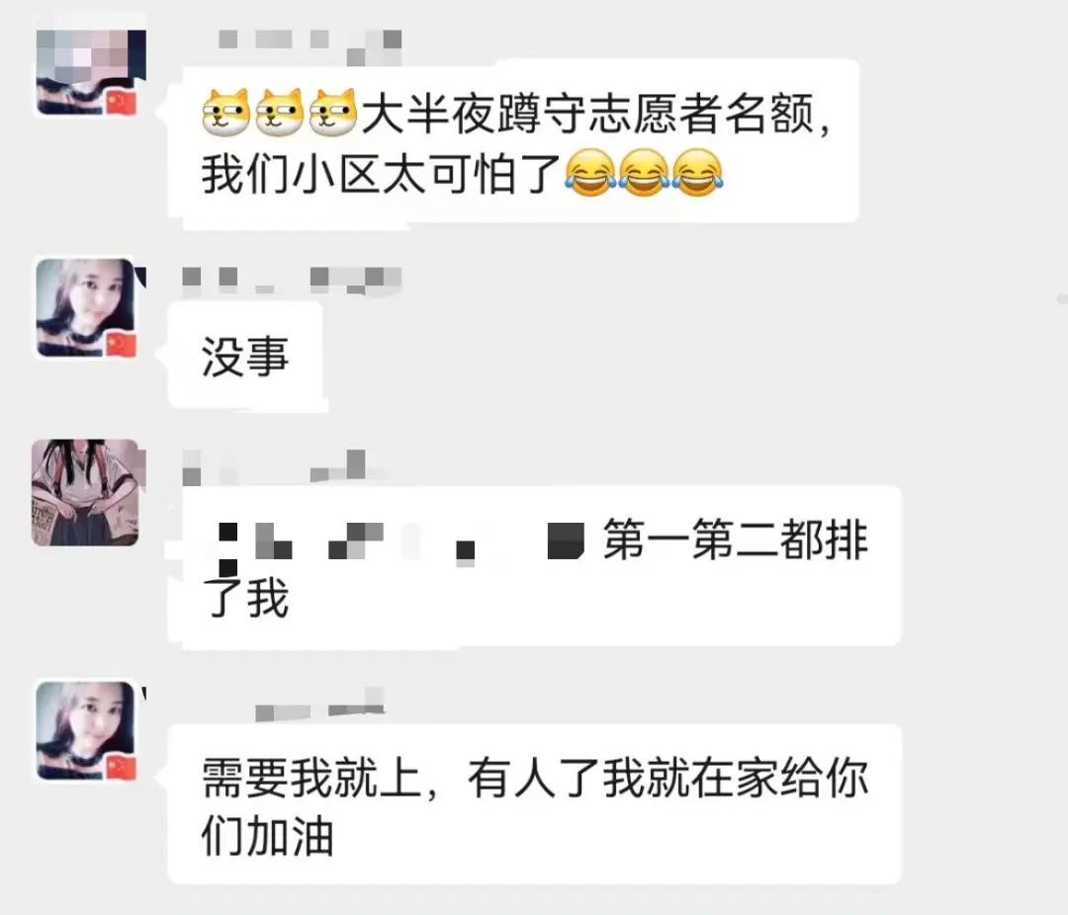Click the doge emoji touching 大半夜 text
Image resolution: width=1068 pixels, height=915 pixels.
(333, 113)
